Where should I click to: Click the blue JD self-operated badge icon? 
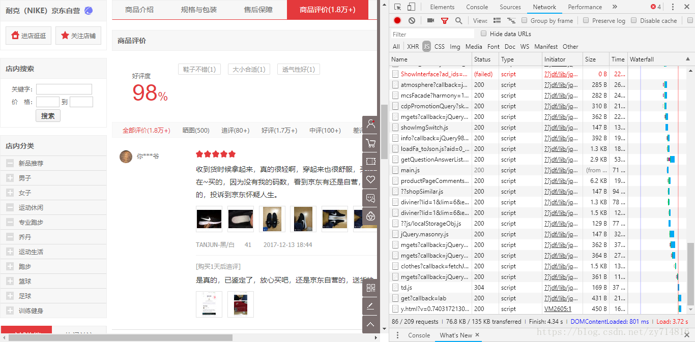pyautogui.click(x=89, y=10)
